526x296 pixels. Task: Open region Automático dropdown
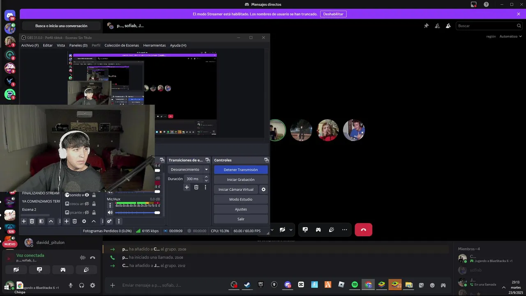(x=511, y=37)
